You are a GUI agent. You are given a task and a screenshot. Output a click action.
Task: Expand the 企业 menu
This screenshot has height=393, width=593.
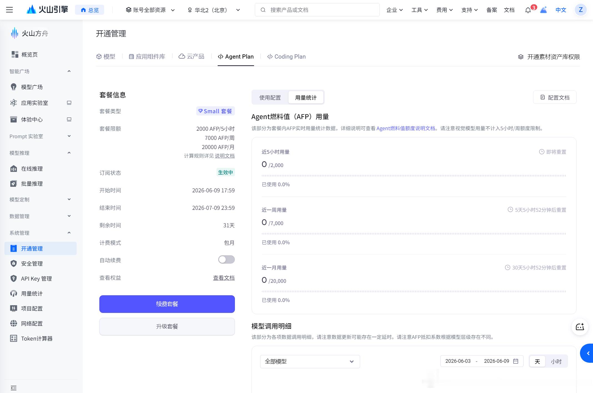click(395, 10)
